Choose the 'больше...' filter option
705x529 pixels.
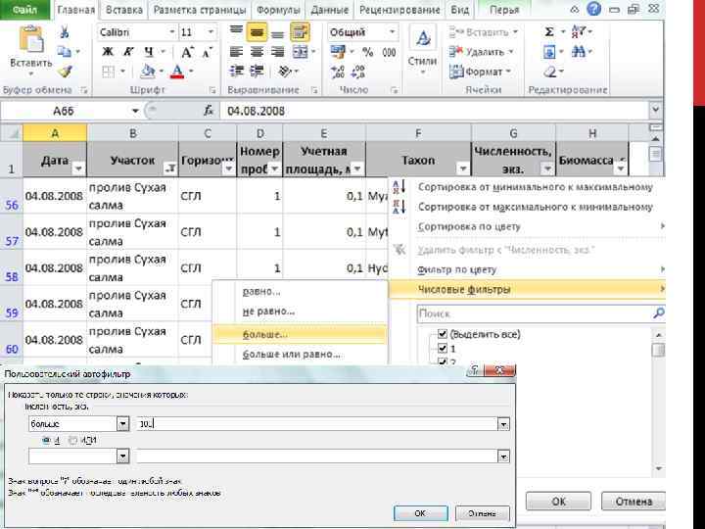tap(300, 334)
